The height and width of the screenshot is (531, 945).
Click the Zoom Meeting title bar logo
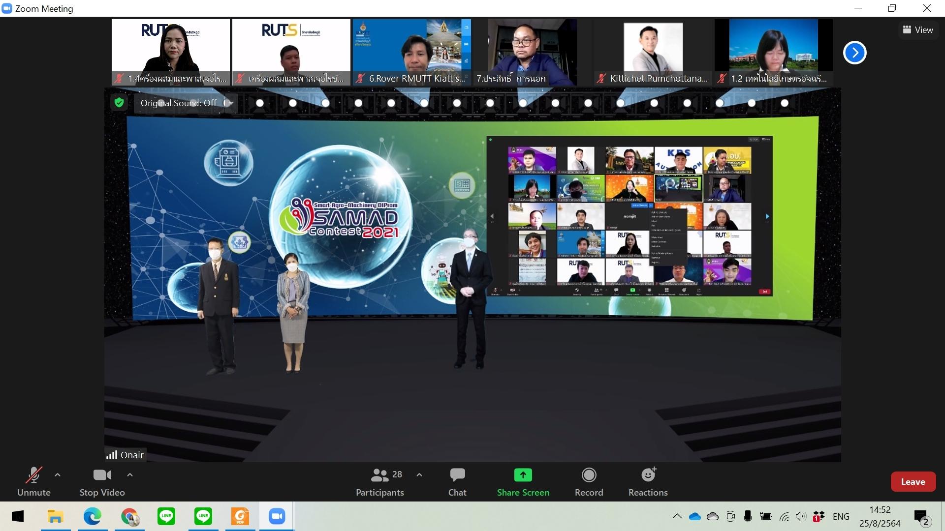[x=7, y=8]
